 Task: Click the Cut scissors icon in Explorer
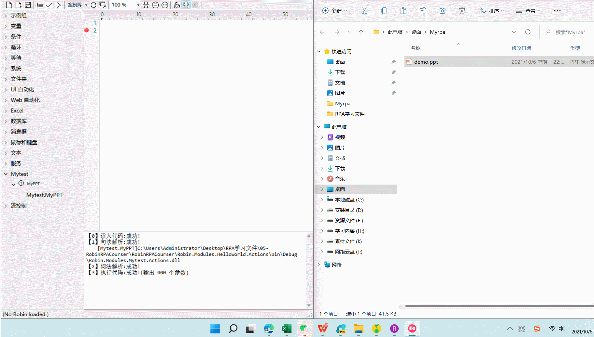pyautogui.click(x=364, y=11)
